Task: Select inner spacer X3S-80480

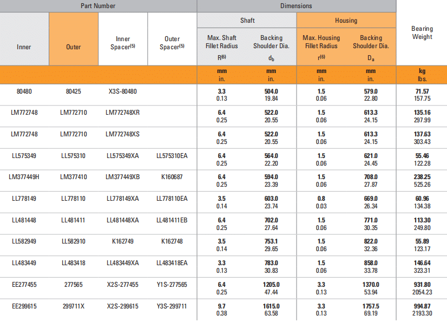Action: 123,91
